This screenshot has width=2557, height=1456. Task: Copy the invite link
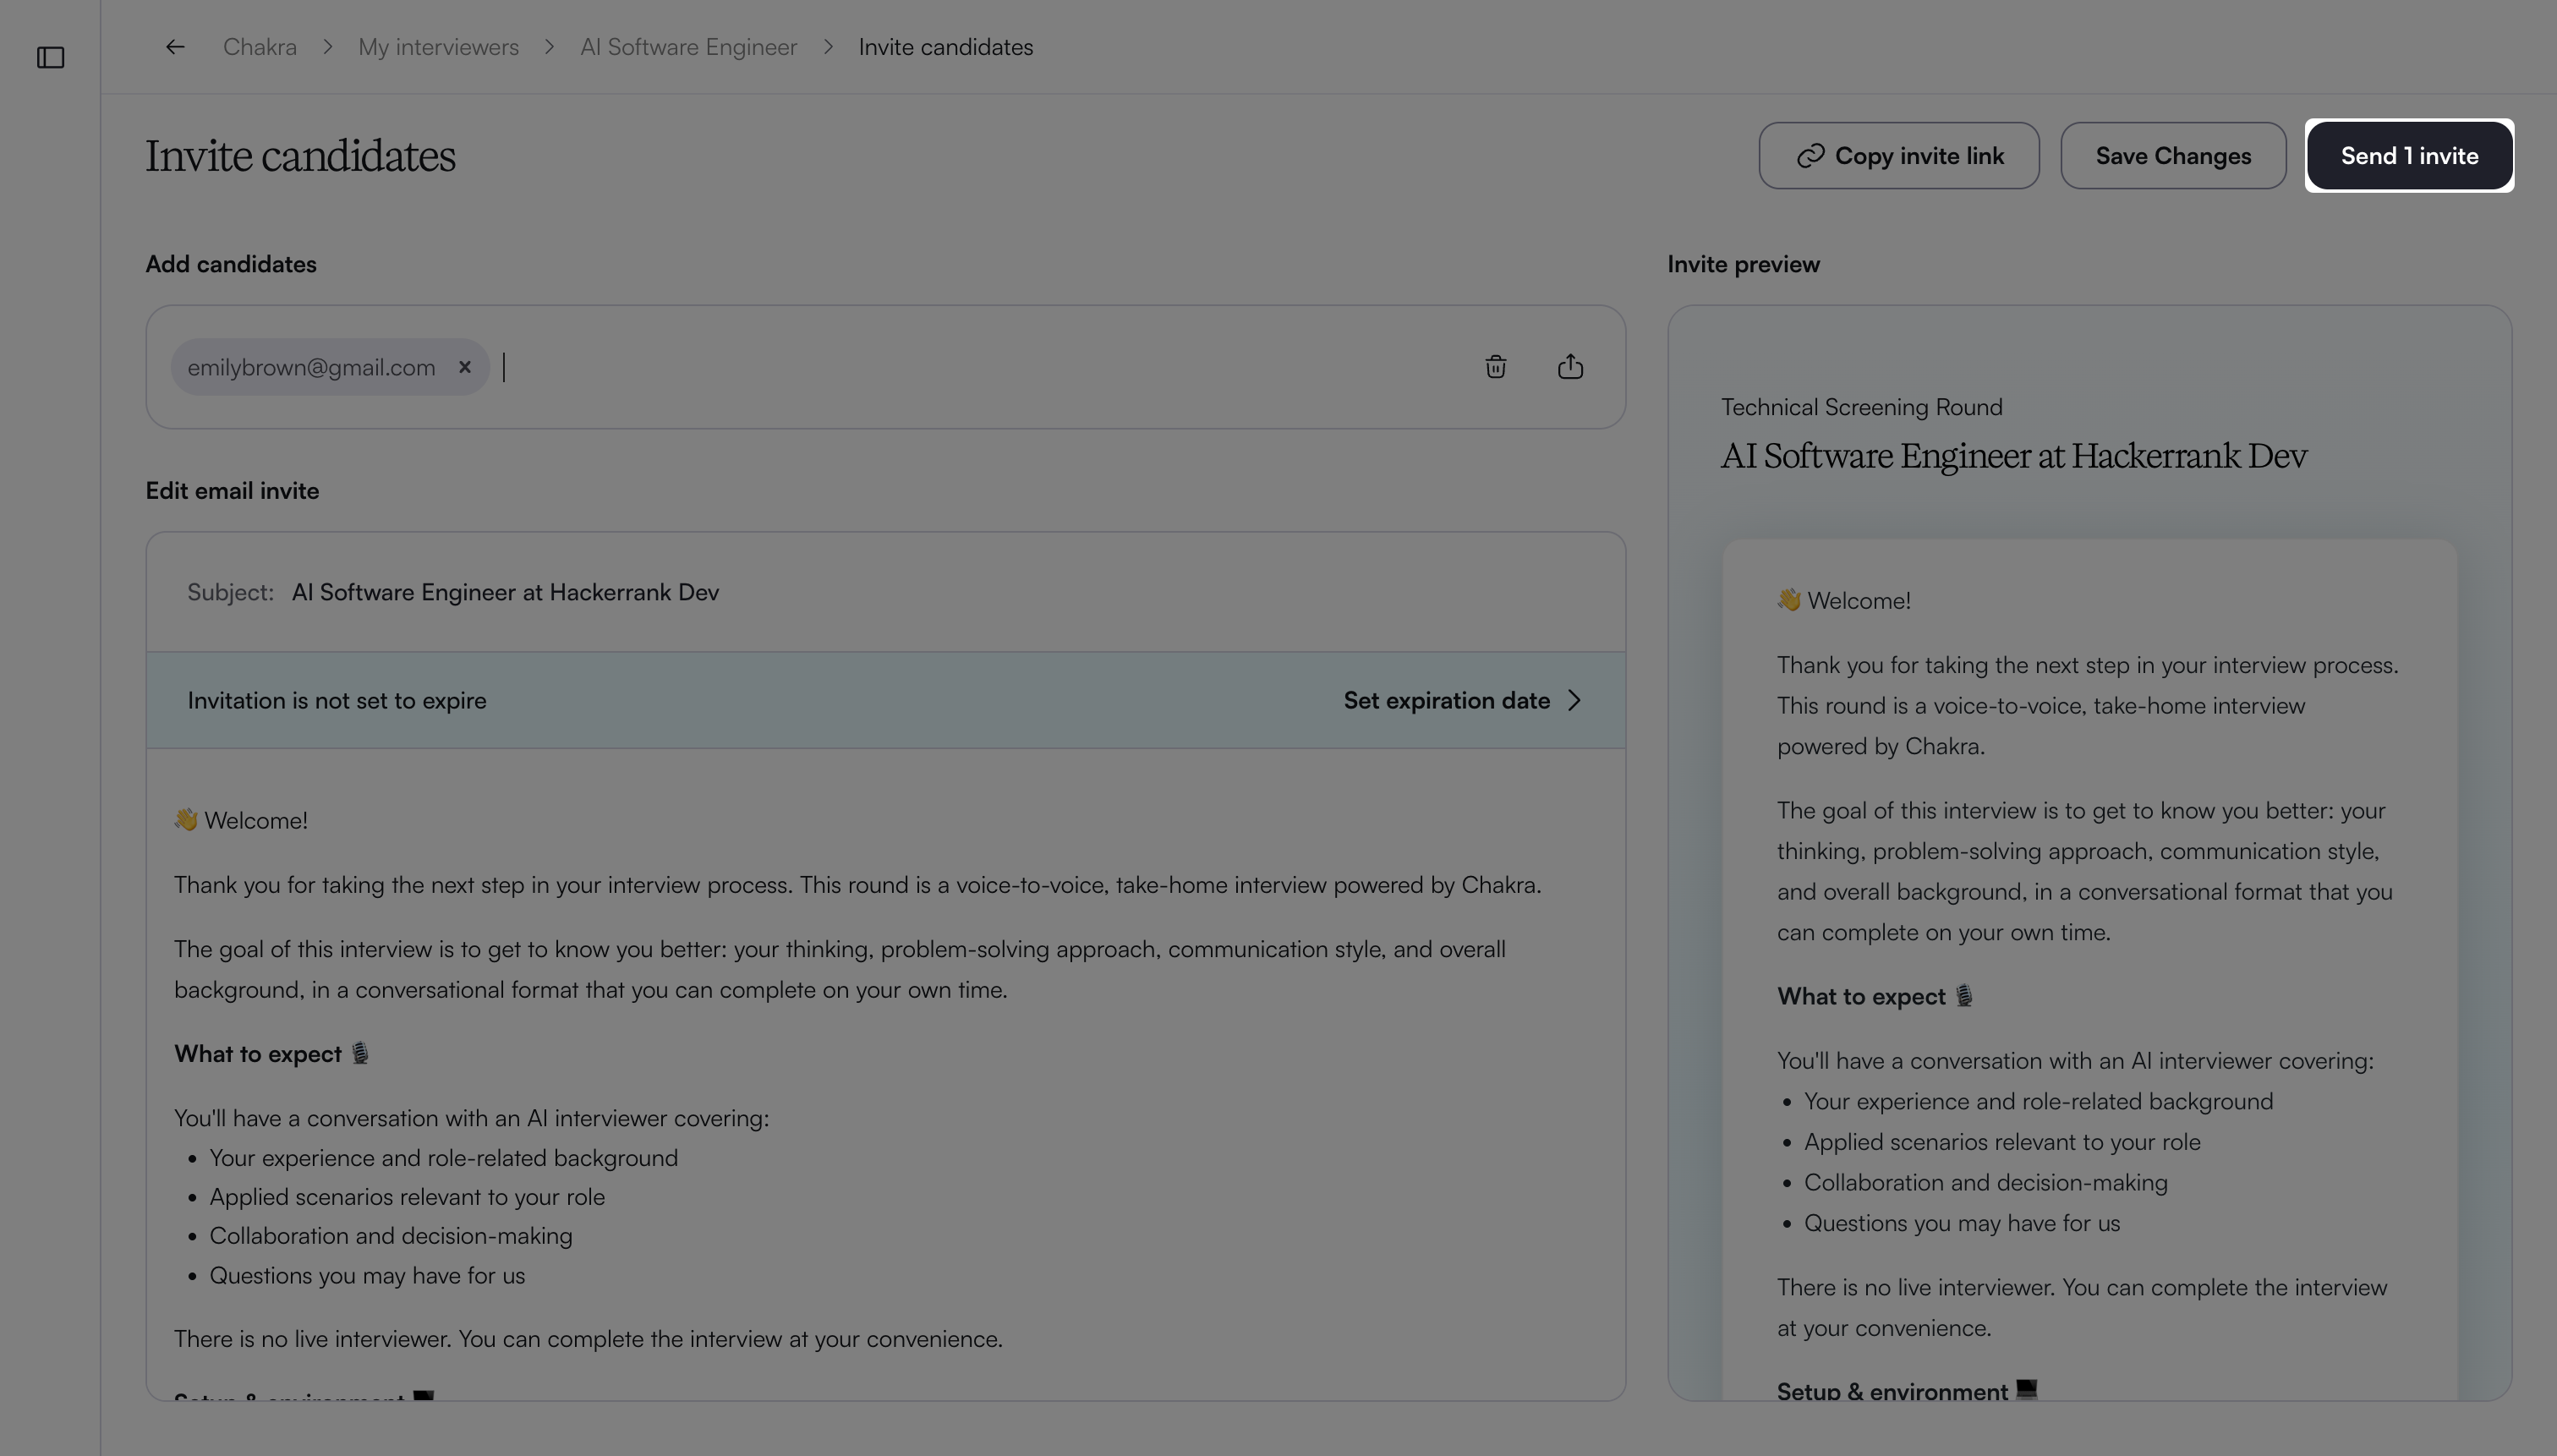(x=1899, y=156)
